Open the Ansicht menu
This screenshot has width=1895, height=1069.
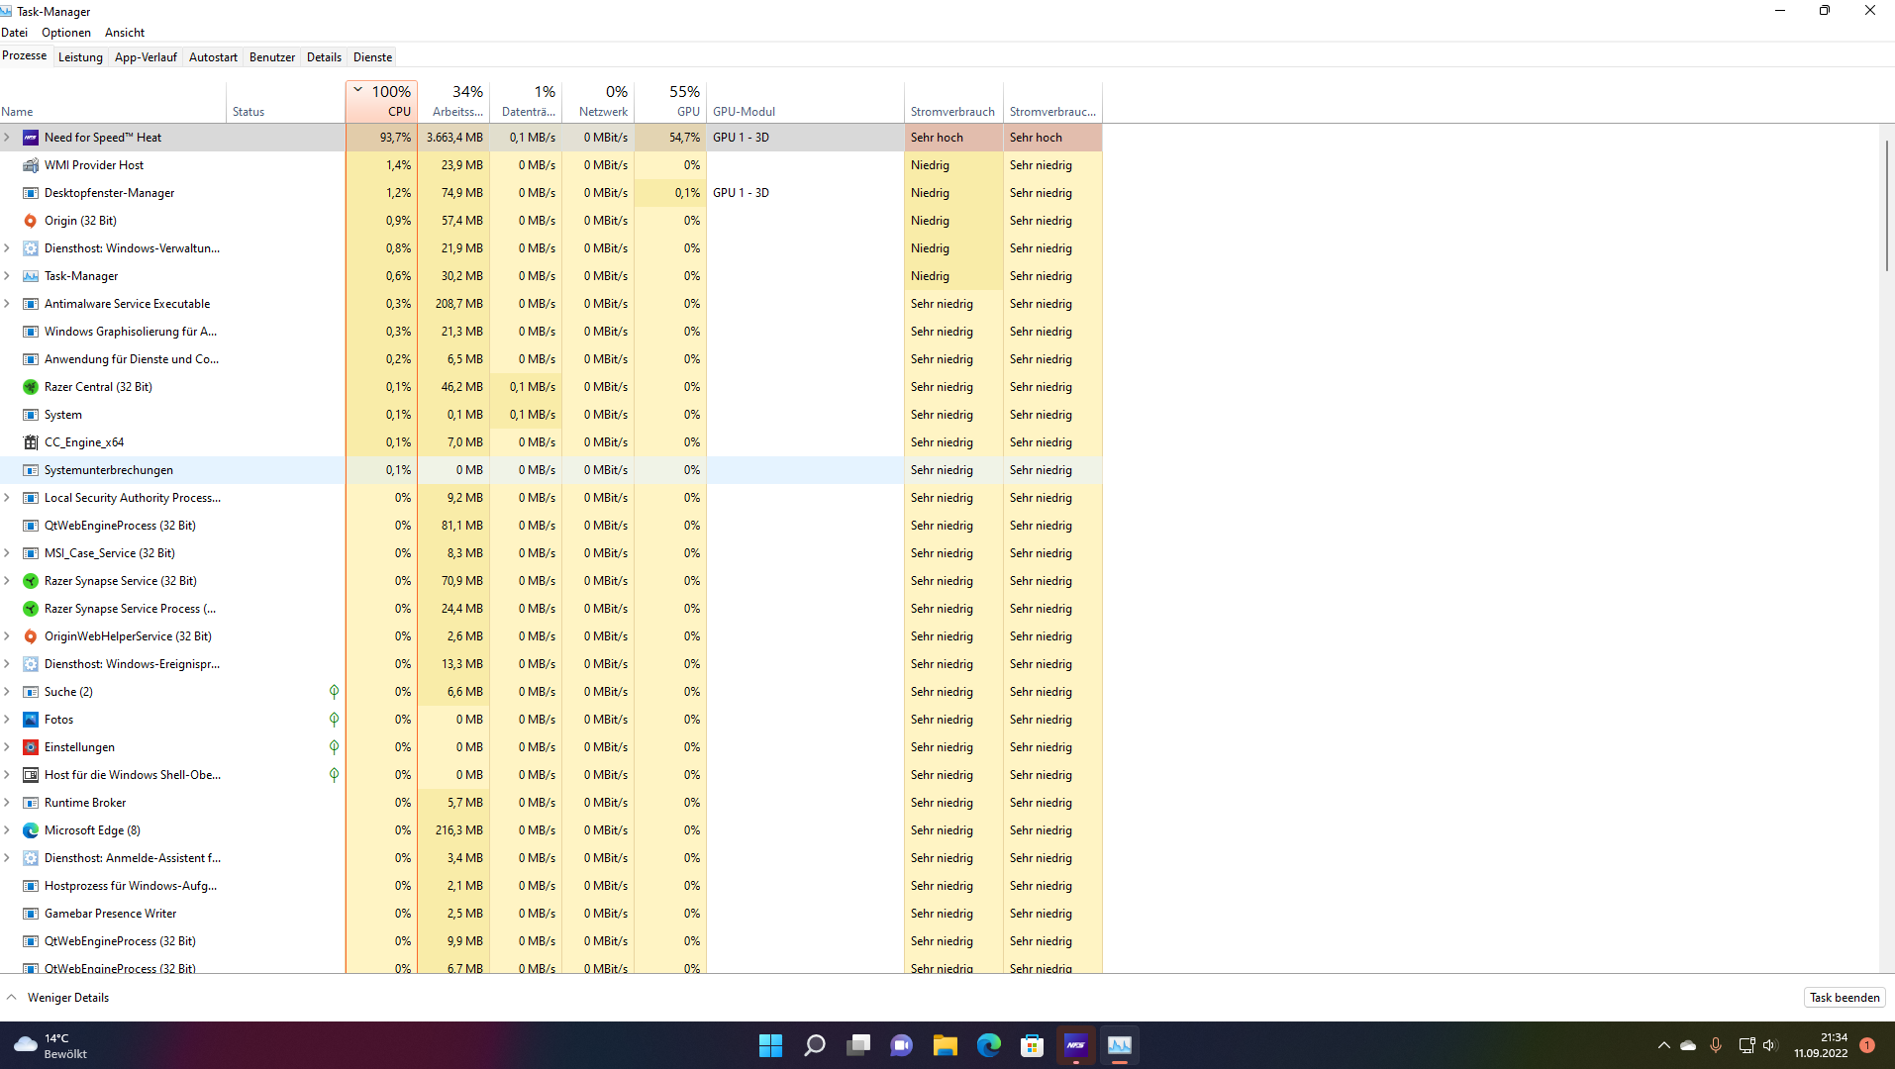(x=125, y=33)
